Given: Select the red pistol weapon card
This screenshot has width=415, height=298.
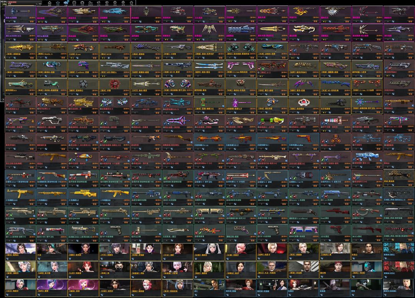Looking at the screenshot, I should tap(335, 233).
